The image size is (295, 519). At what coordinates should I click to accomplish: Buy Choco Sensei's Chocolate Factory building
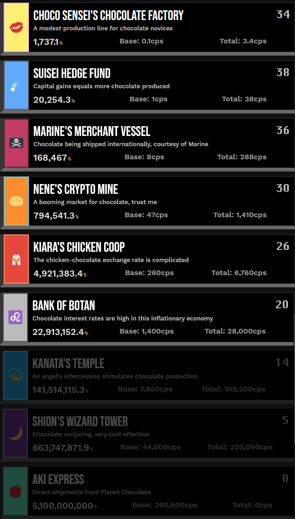tap(108, 15)
